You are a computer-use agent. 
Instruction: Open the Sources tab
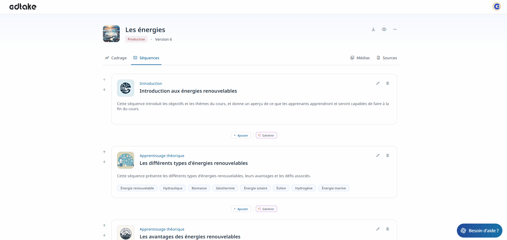pos(387,58)
